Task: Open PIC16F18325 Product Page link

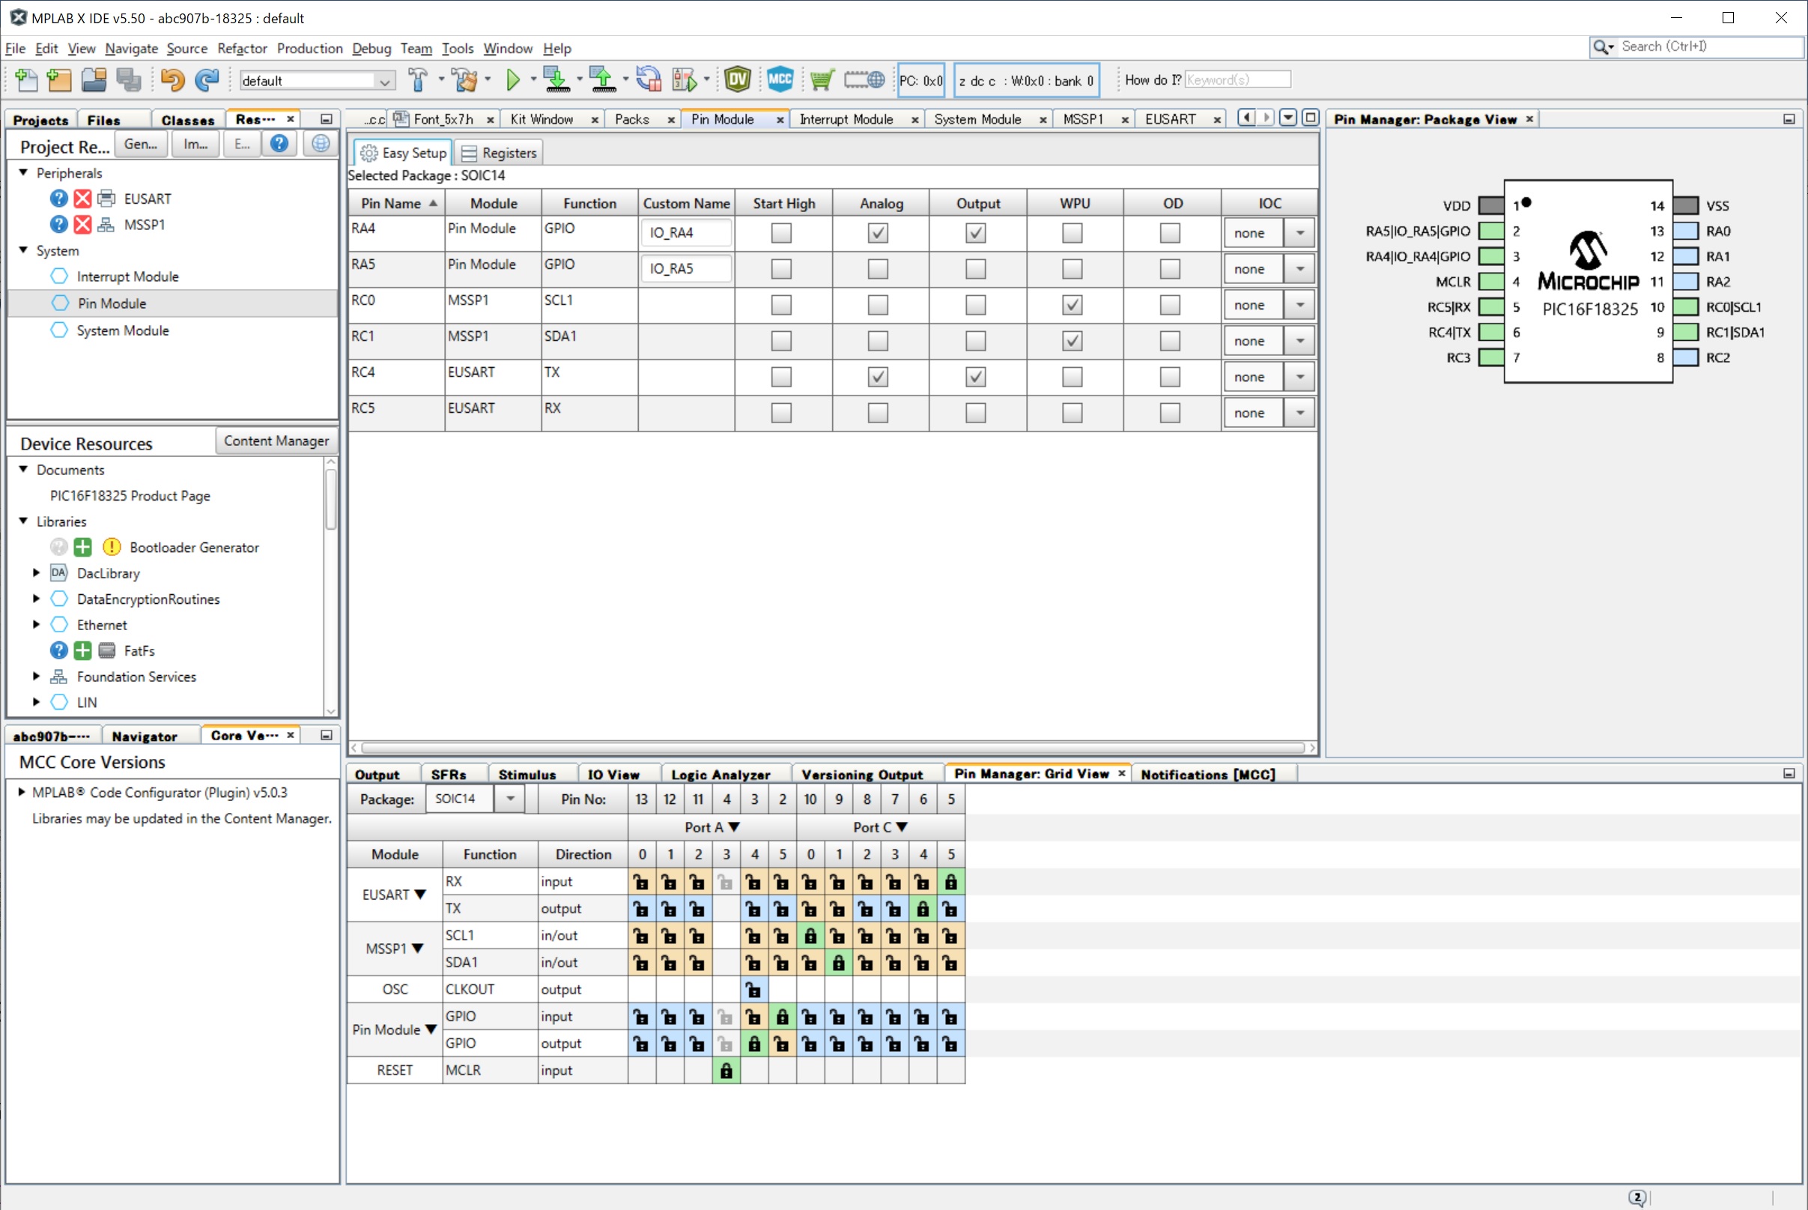Action: coord(130,495)
